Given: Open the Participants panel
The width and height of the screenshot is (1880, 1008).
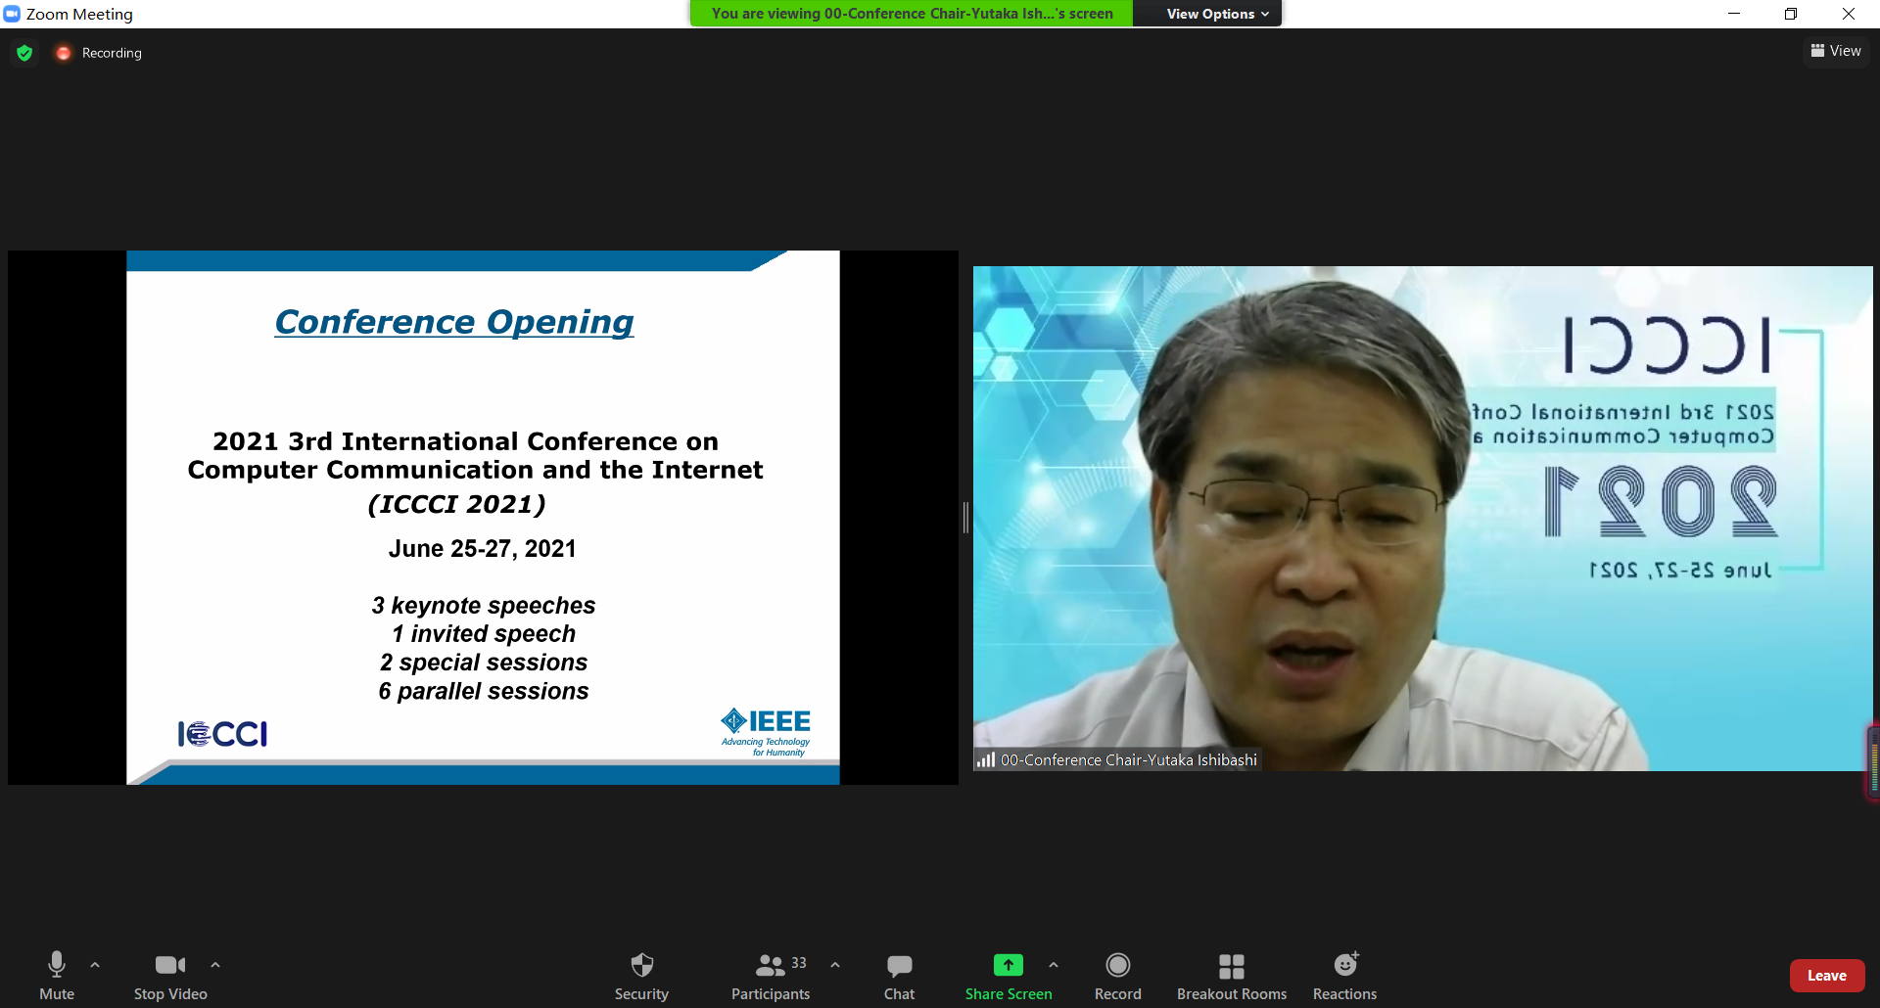Looking at the screenshot, I should click(x=771, y=976).
